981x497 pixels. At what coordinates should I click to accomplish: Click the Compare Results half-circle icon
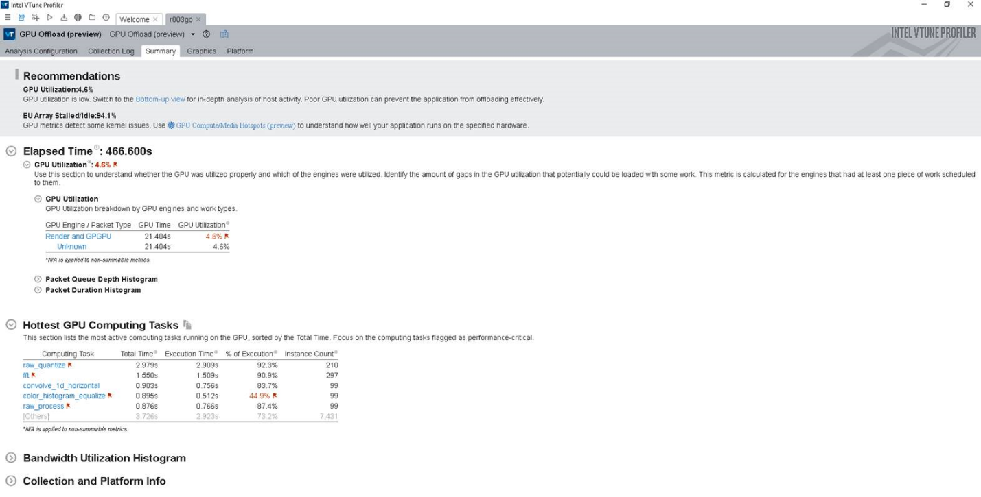tap(78, 18)
